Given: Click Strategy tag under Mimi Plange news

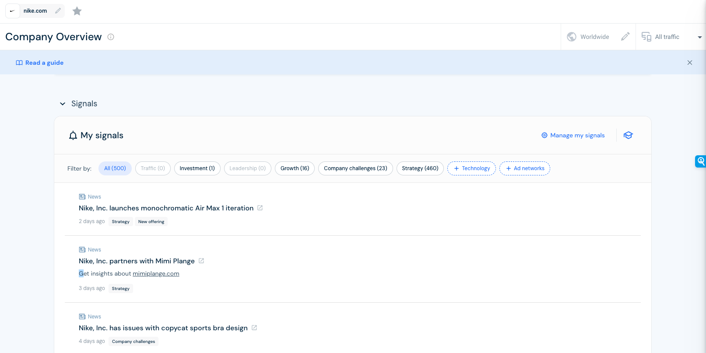Looking at the screenshot, I should point(121,289).
